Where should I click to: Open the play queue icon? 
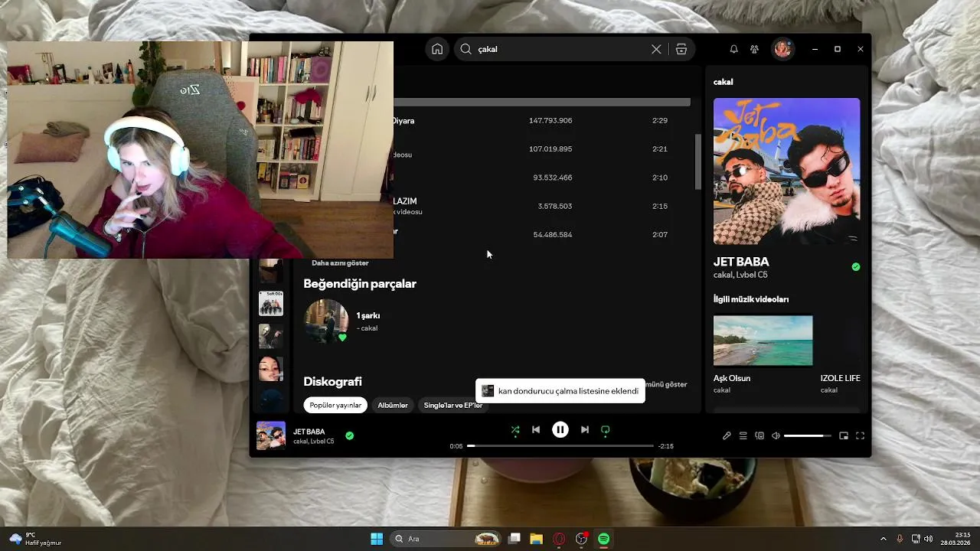coord(743,436)
